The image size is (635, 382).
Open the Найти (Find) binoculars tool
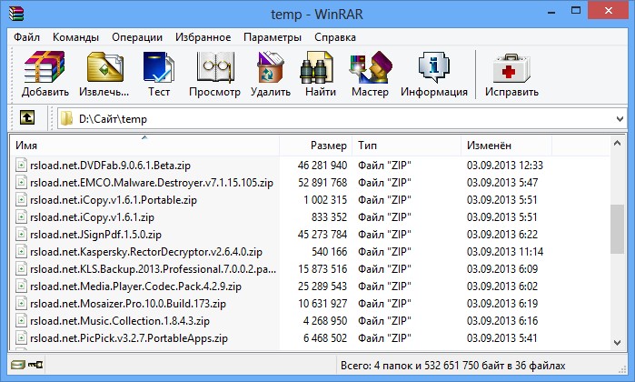click(321, 75)
